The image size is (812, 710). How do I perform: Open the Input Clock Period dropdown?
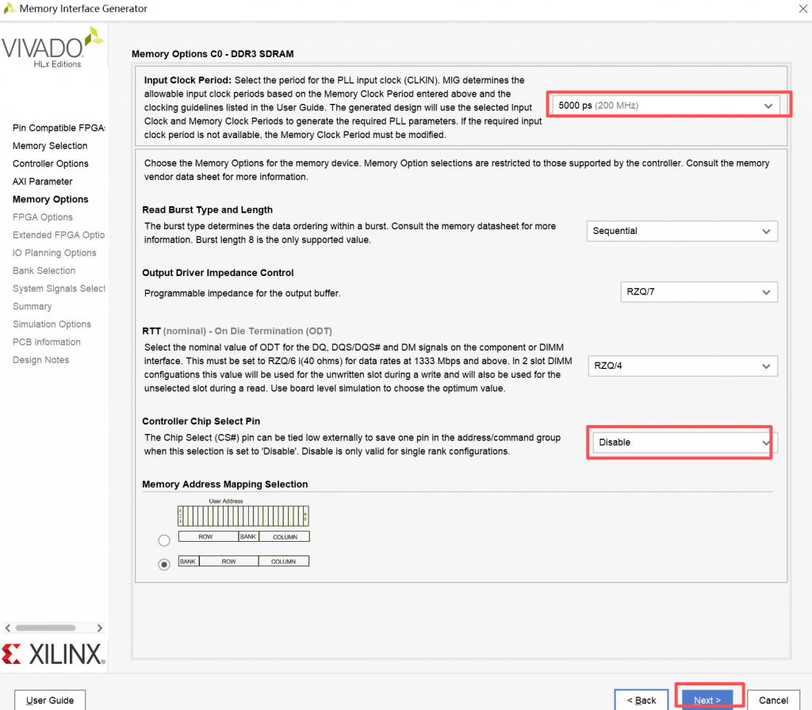click(665, 106)
